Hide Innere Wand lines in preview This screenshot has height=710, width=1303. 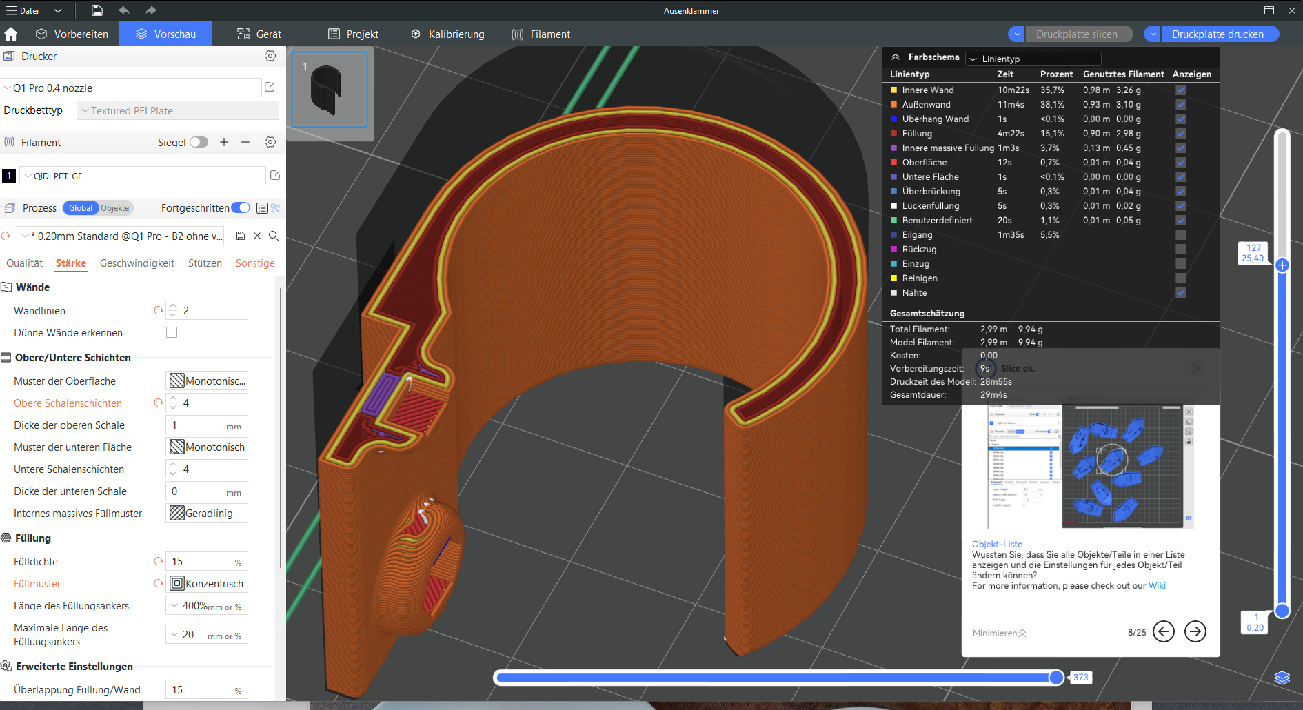[1180, 90]
